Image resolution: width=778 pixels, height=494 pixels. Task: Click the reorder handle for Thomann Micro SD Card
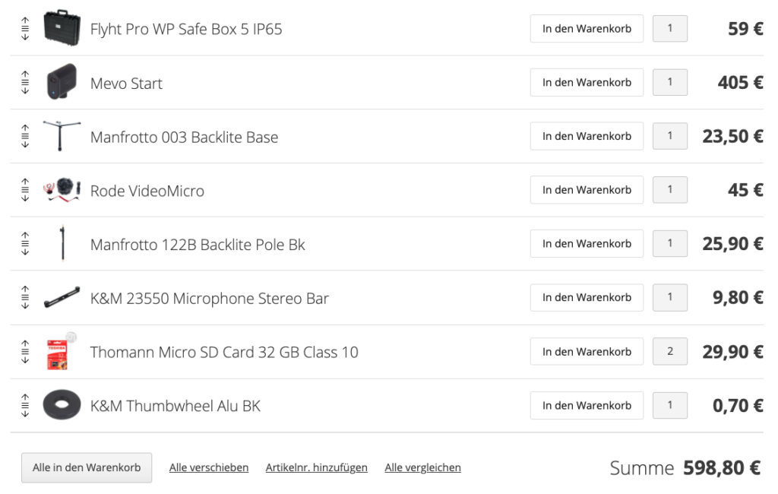(25, 352)
